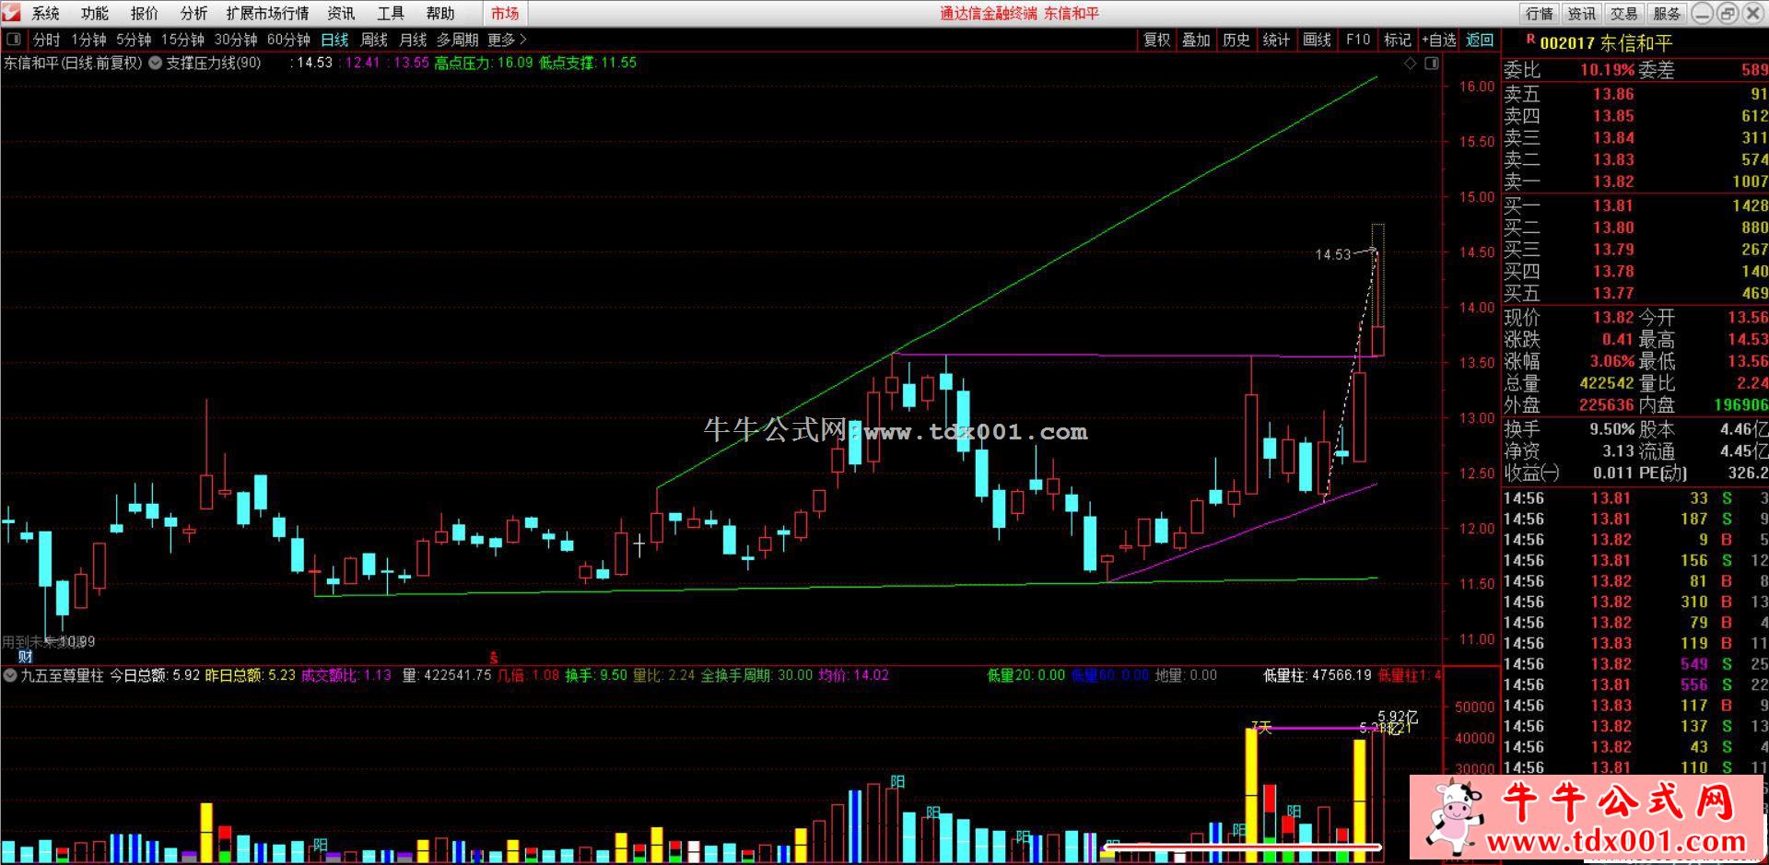Click the 11.50 price axis label
This screenshot has height=865, width=1769.
coord(1476,584)
